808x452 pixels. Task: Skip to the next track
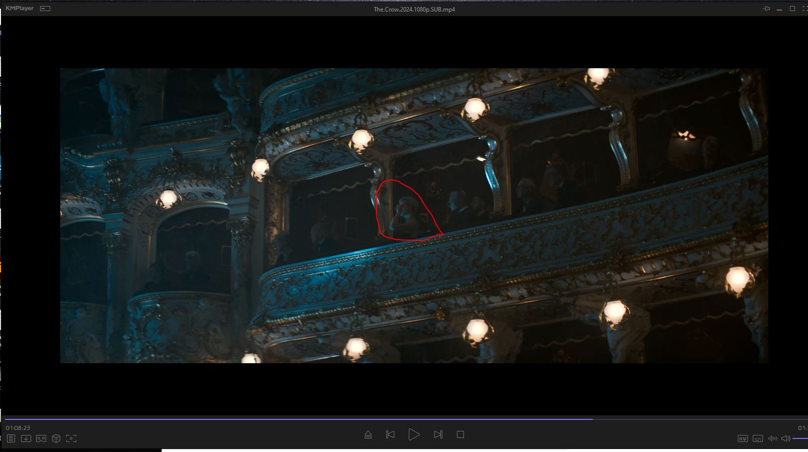[x=438, y=434]
